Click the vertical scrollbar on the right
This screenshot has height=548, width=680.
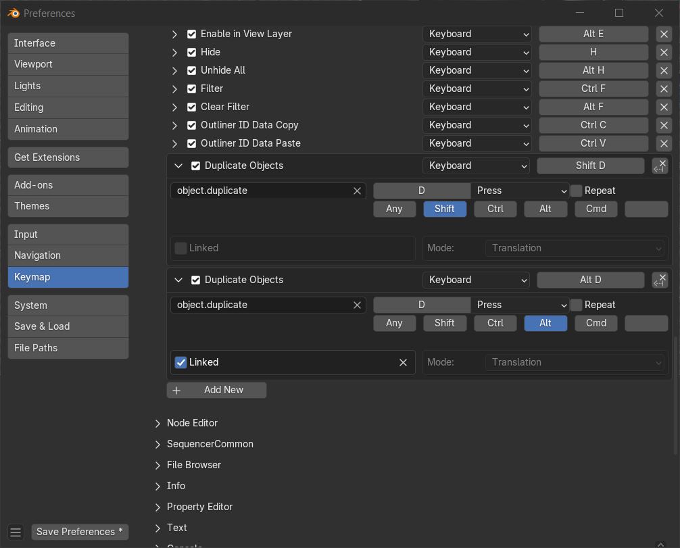(675, 396)
